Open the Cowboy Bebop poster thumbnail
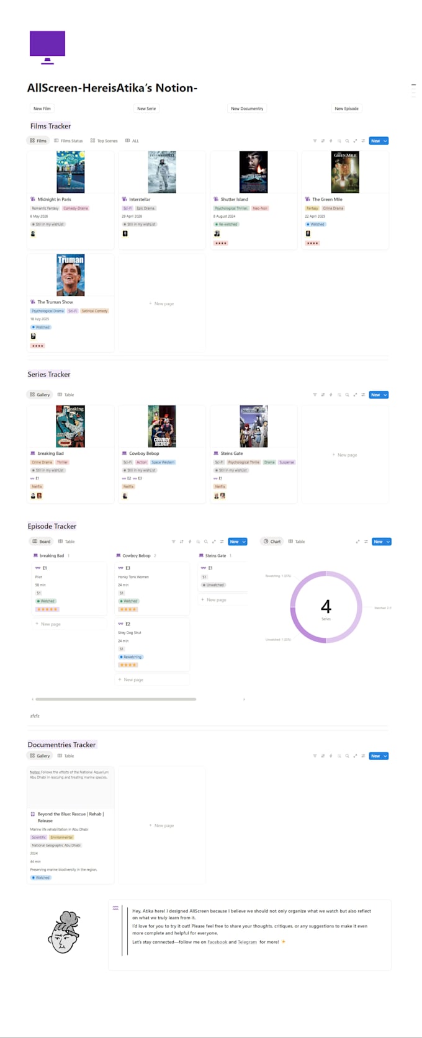Image resolution: width=422 pixels, height=1038 pixels. 162,426
